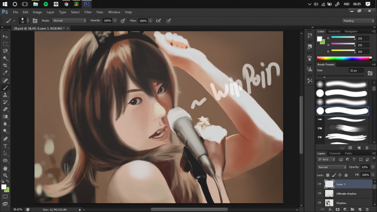Image resolution: width=377 pixels, height=212 pixels.
Task: Delete layer trash icon in Layers panel
Action: tap(367, 210)
